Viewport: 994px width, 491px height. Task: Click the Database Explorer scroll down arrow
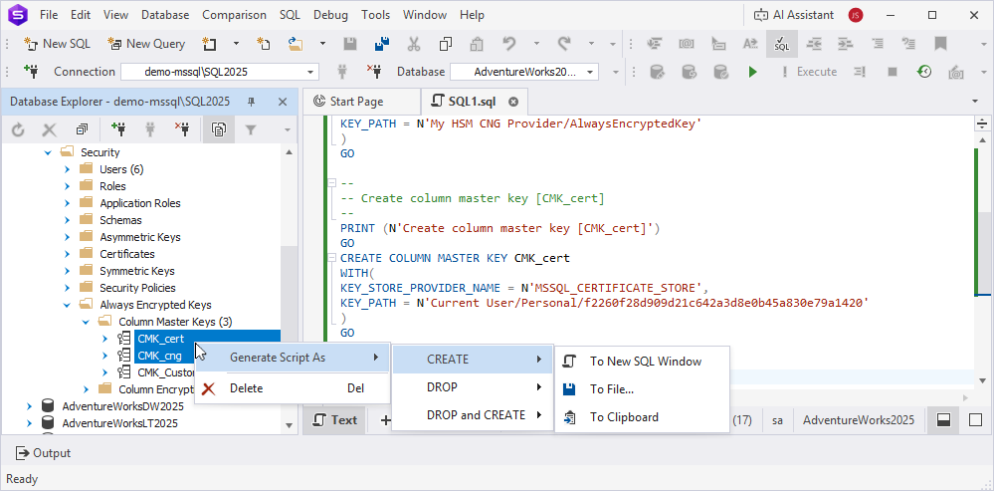pos(289,425)
